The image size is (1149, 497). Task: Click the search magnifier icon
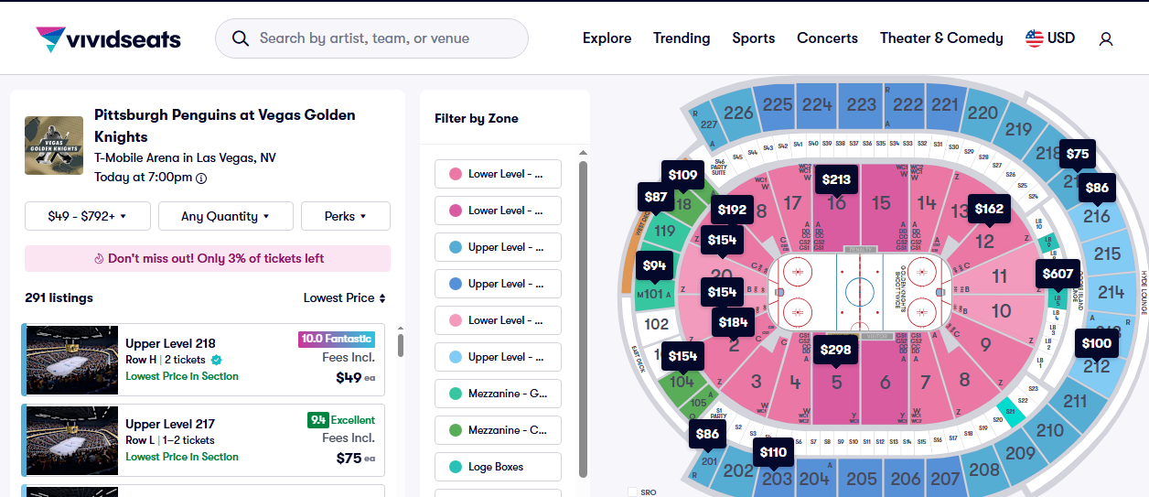(241, 38)
